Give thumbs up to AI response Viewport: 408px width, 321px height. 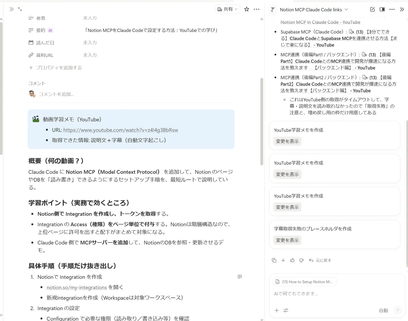tap(292, 260)
